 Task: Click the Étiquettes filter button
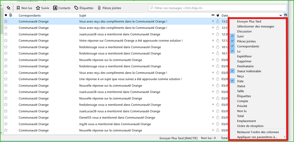point(84,8)
